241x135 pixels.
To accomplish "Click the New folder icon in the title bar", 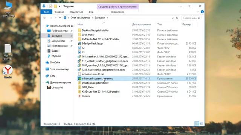I will 55,6.
